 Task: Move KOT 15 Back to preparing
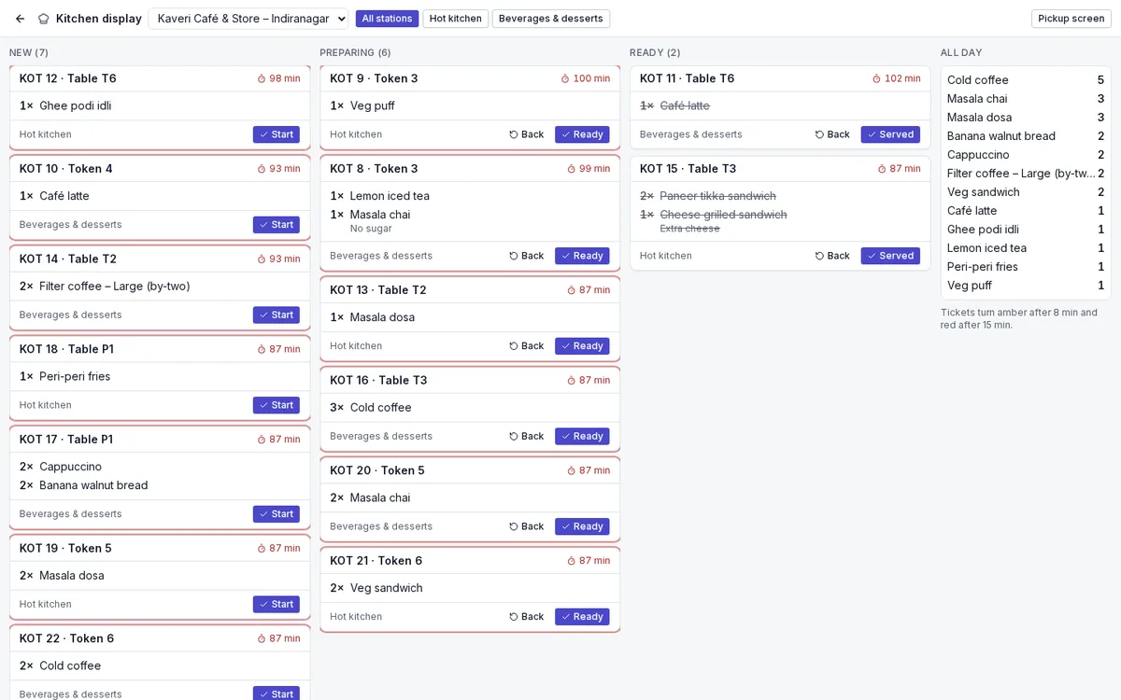click(x=833, y=256)
